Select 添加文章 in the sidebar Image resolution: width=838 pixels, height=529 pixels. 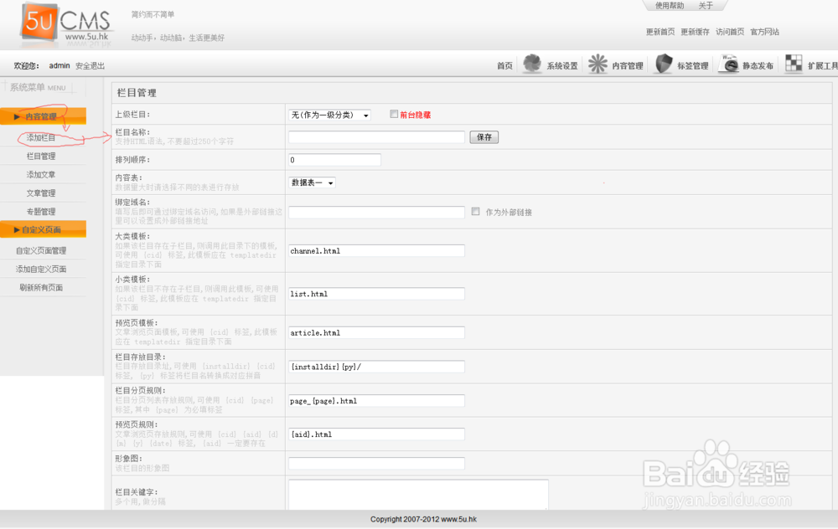click(41, 175)
